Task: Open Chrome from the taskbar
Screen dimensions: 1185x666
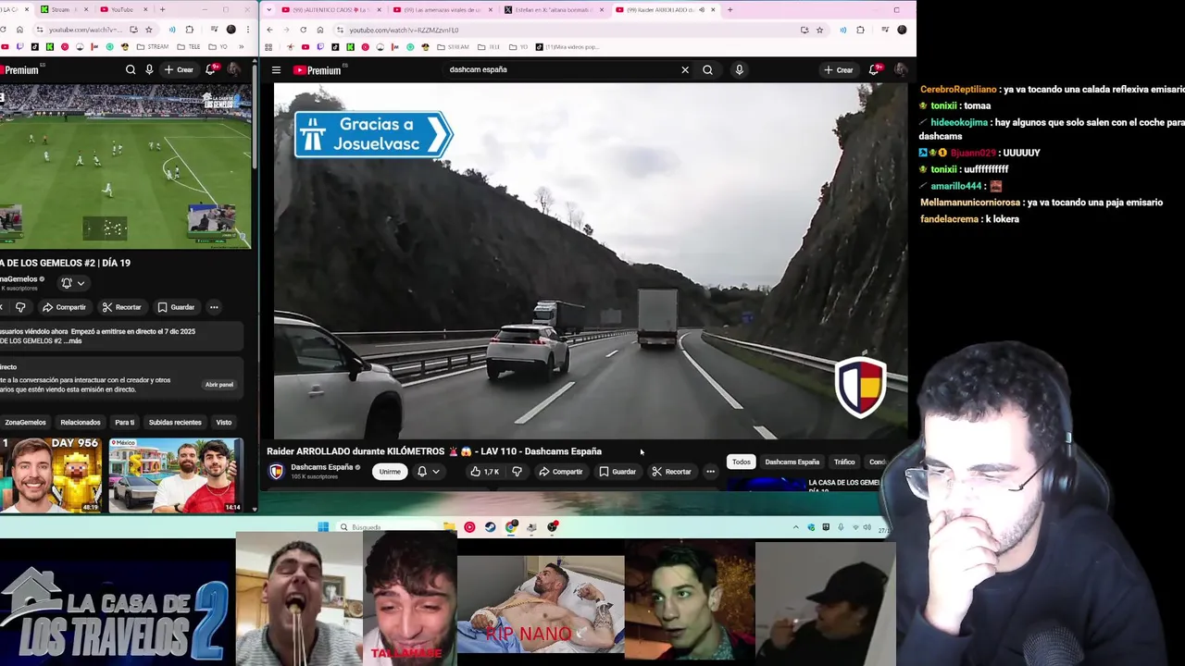Action: click(x=511, y=527)
